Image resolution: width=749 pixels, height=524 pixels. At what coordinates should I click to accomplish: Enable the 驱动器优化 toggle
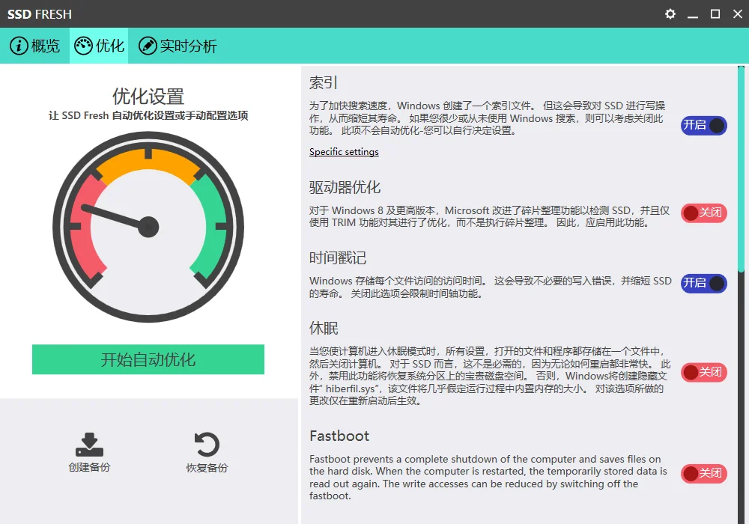(703, 213)
